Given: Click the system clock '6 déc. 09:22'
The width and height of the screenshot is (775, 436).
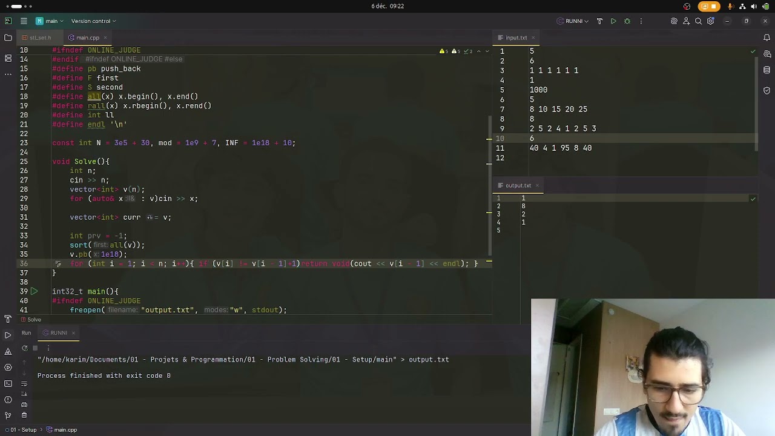Looking at the screenshot, I should tap(387, 6).
